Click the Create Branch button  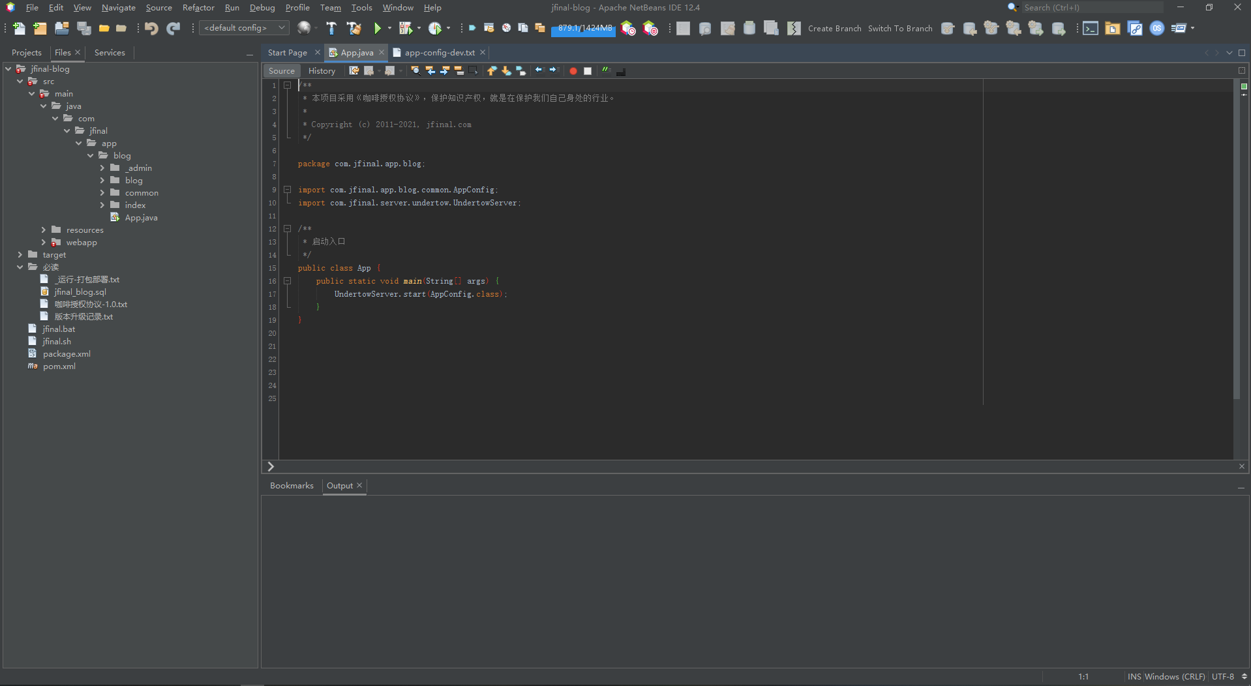click(x=834, y=29)
